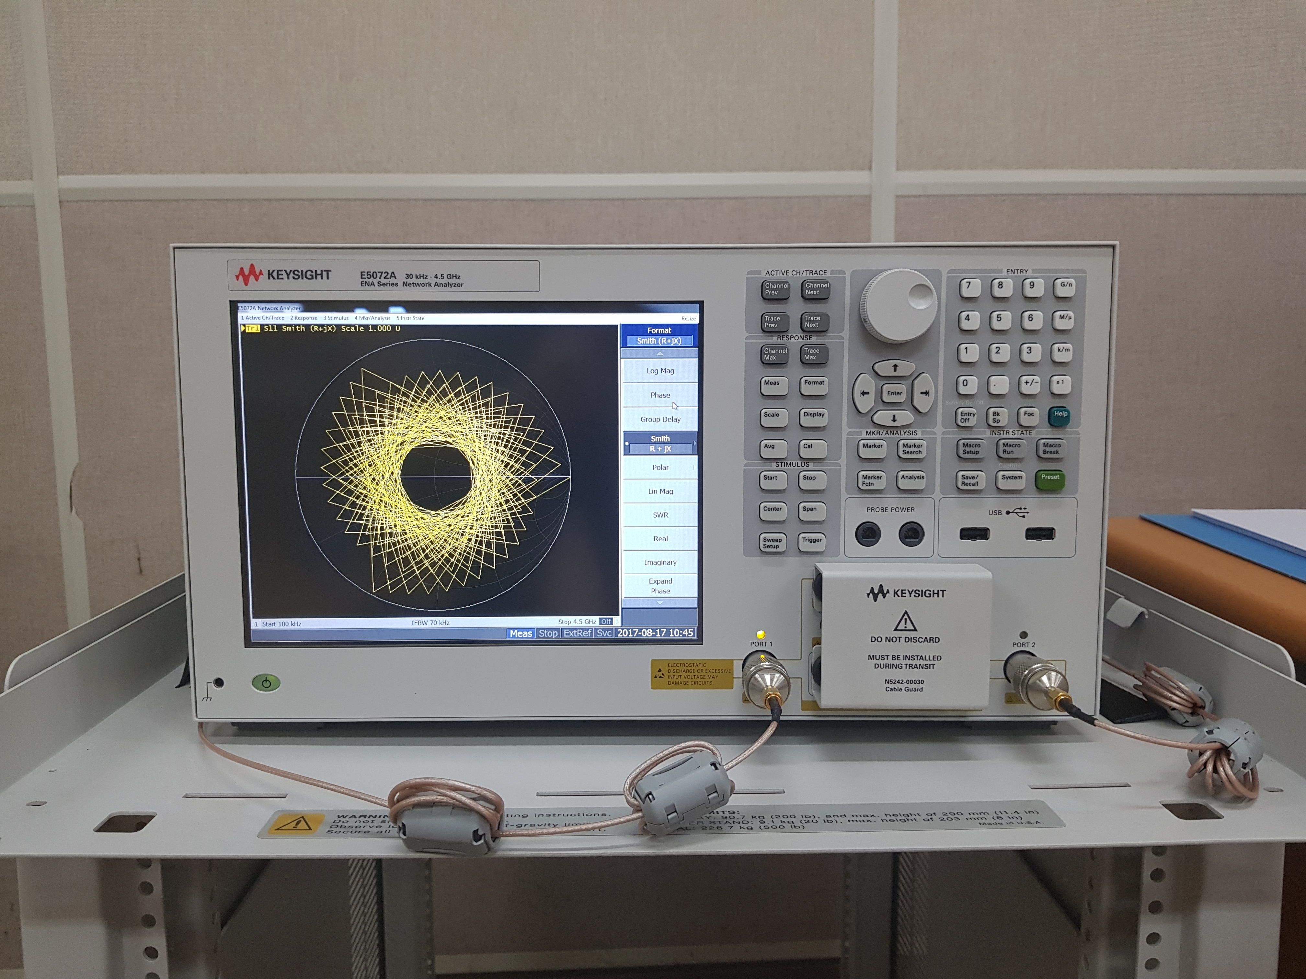
Task: Click the Meas status indicator
Action: click(521, 633)
